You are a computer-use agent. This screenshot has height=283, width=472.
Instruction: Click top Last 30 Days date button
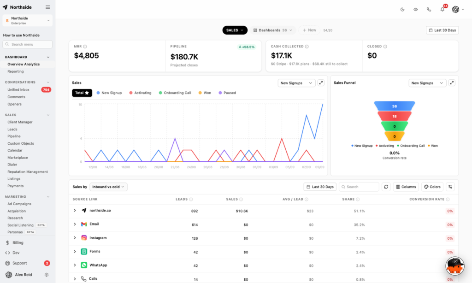442,30
